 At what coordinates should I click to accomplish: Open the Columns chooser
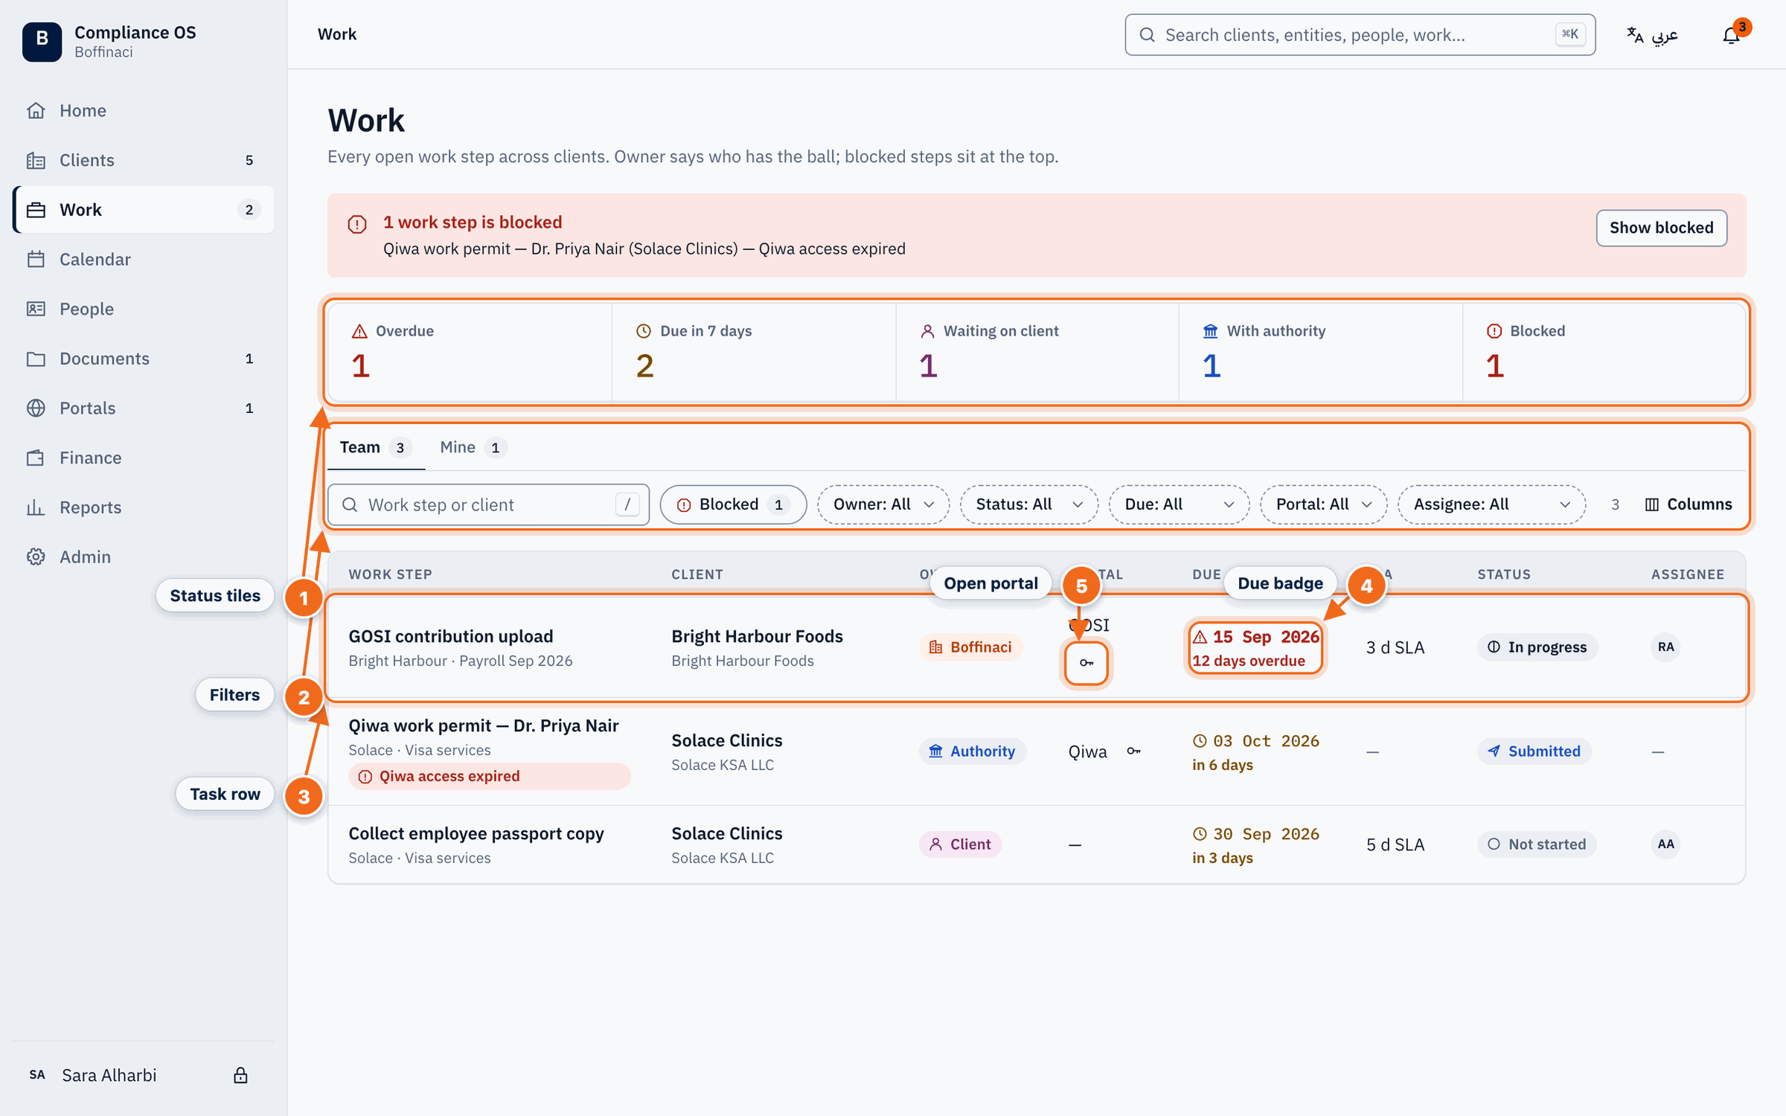(x=1688, y=504)
